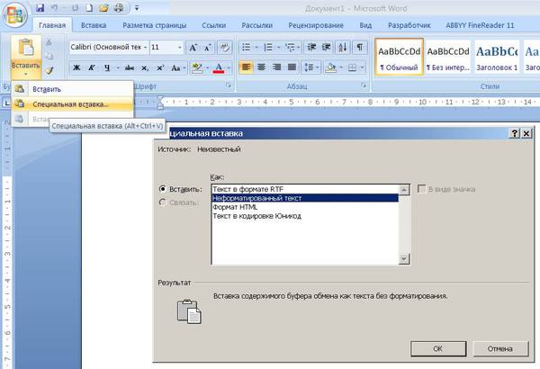Open multilevel list dropdown
Screen dimensions: 540x369
click(x=298, y=47)
